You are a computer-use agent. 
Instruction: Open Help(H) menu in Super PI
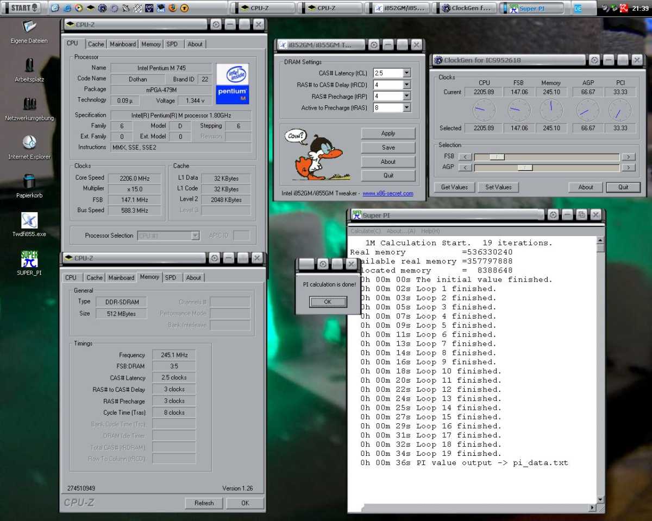coord(430,231)
